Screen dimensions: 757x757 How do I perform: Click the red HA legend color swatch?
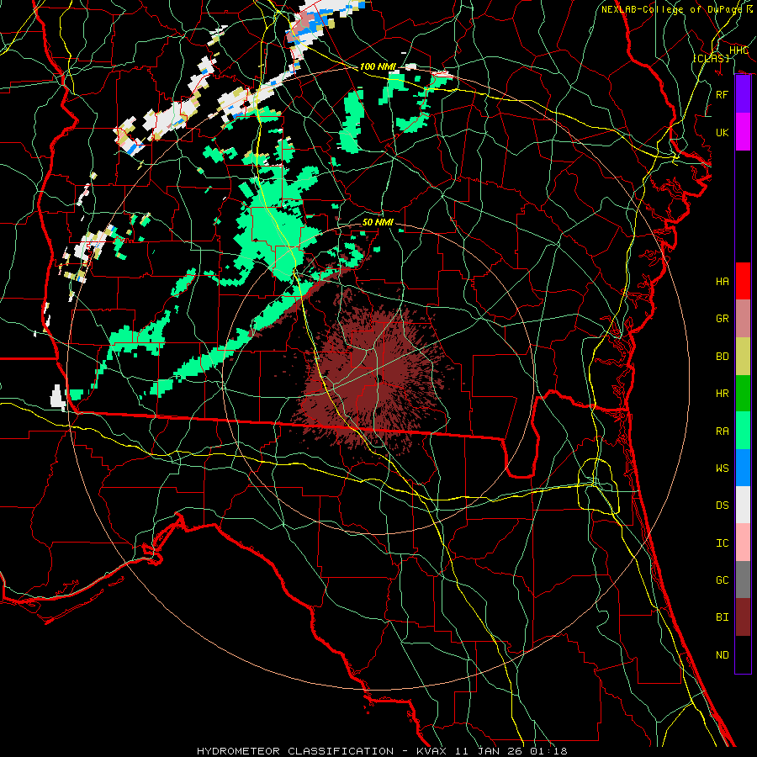[x=743, y=281]
